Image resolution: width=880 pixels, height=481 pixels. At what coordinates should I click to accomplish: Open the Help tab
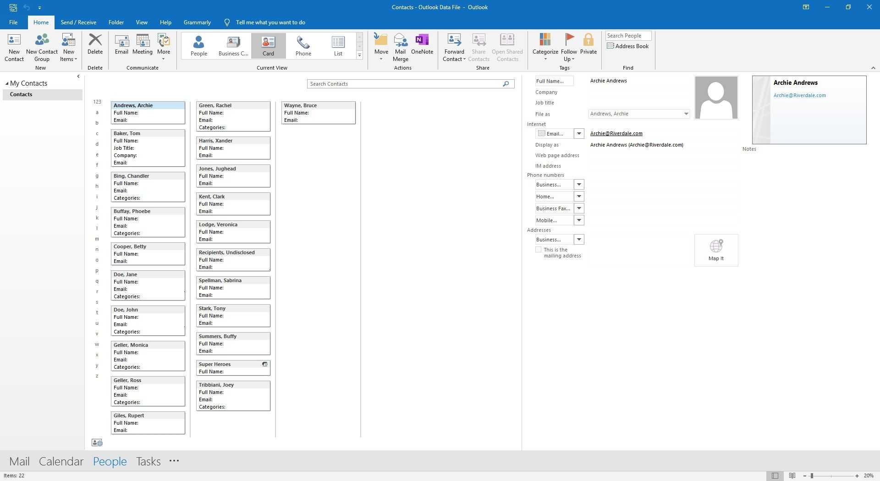tap(165, 22)
